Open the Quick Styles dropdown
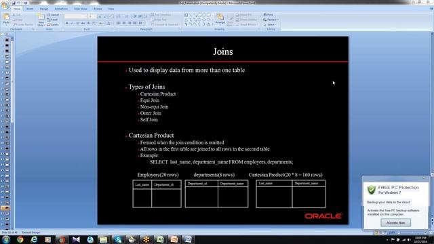 [230, 20]
